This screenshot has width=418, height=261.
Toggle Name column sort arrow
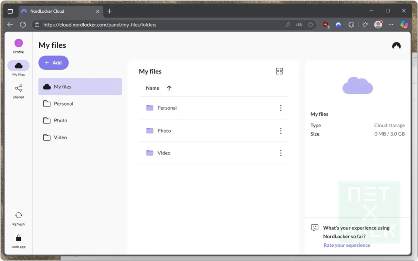coord(169,88)
